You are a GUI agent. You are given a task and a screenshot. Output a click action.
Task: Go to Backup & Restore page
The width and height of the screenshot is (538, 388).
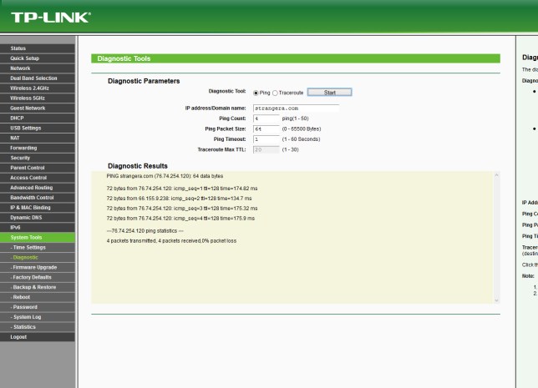click(35, 287)
